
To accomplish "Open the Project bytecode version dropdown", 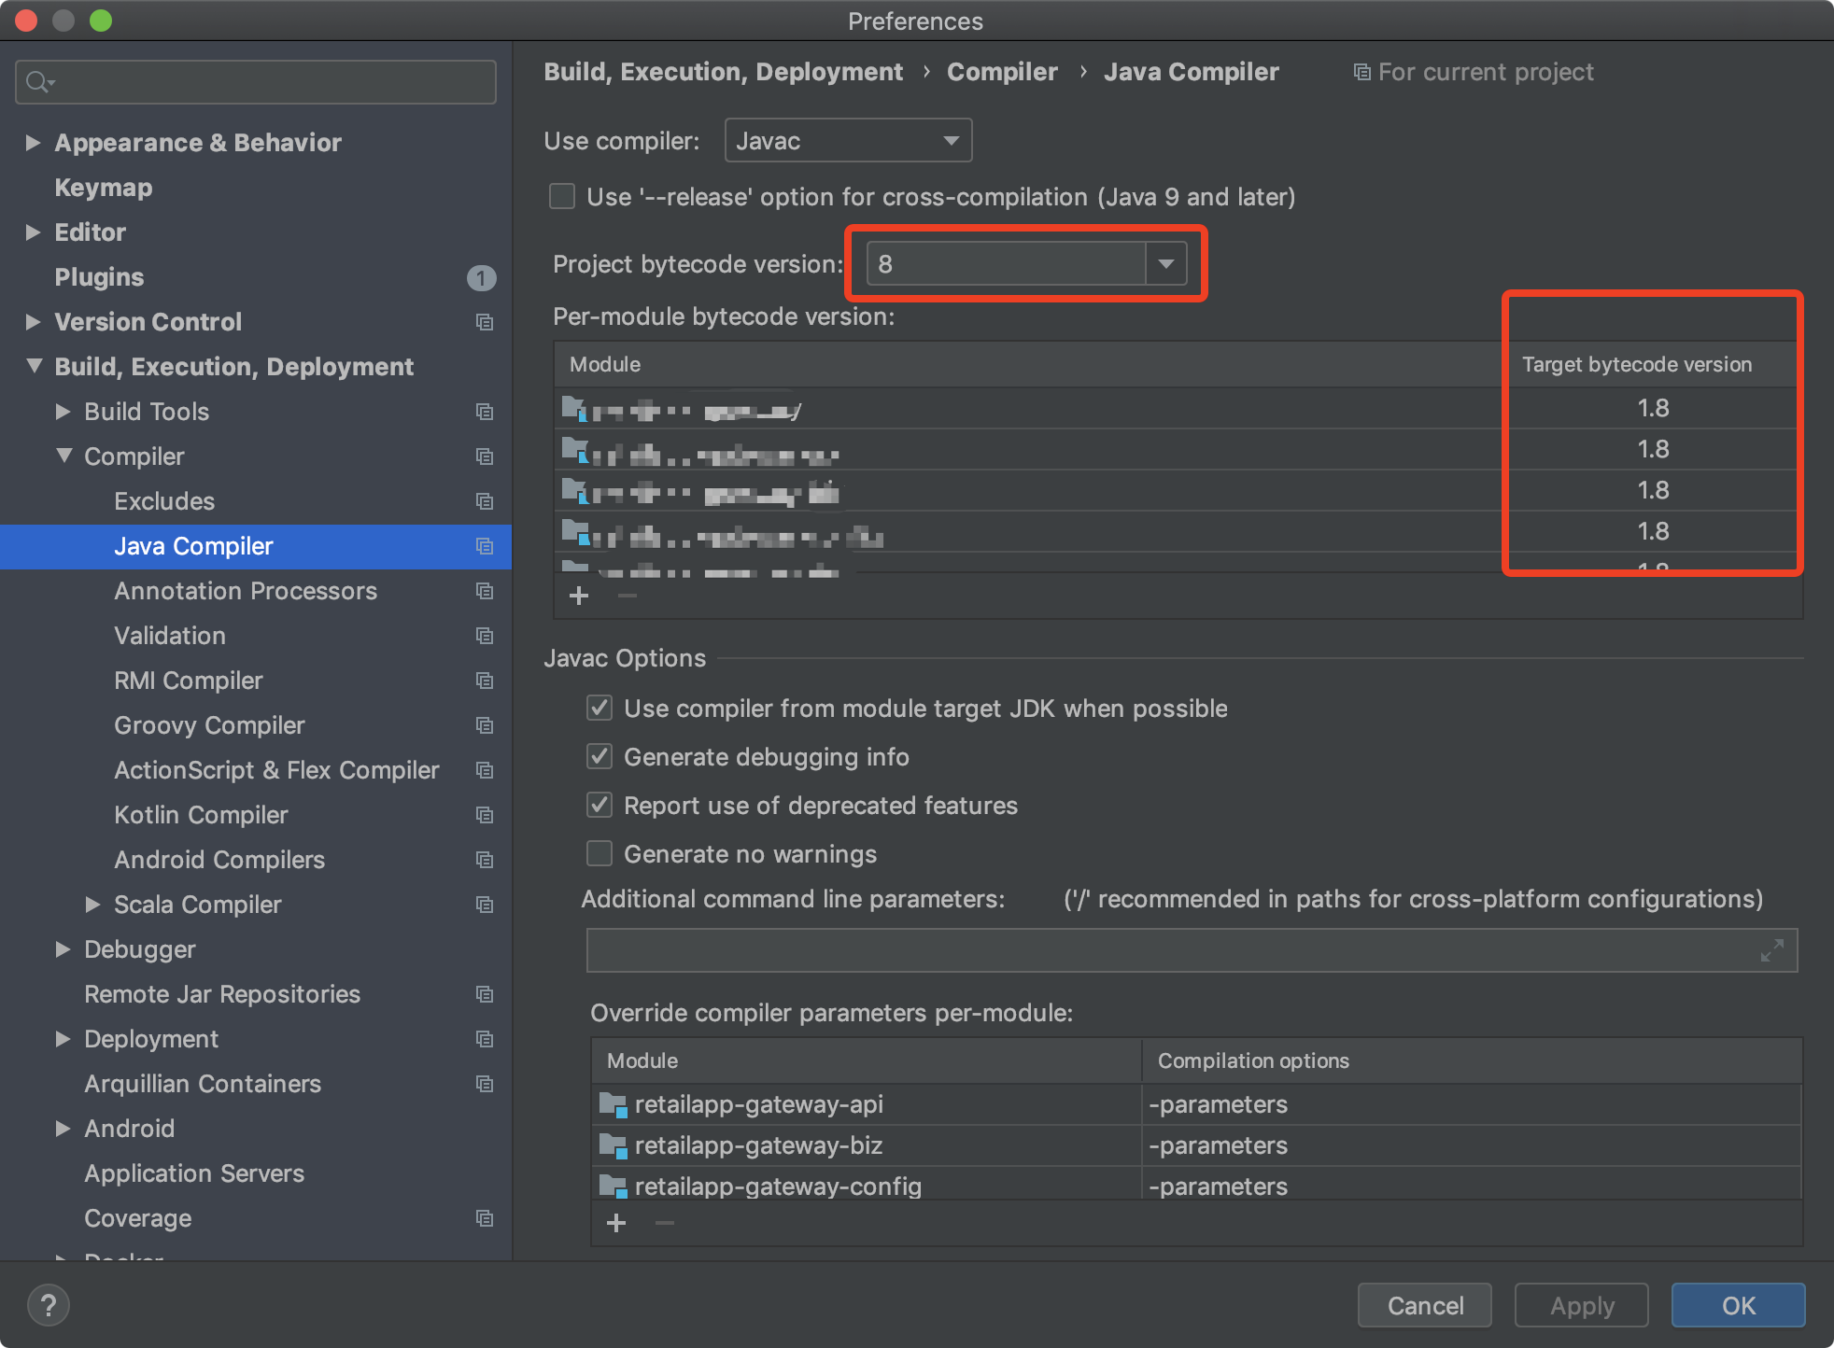I will (x=1164, y=263).
